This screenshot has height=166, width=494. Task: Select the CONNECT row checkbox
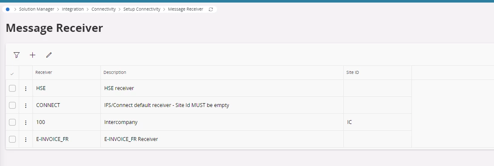click(12, 105)
